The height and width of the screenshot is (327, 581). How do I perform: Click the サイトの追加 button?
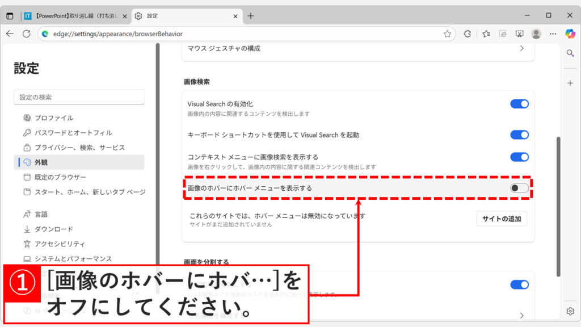[502, 219]
